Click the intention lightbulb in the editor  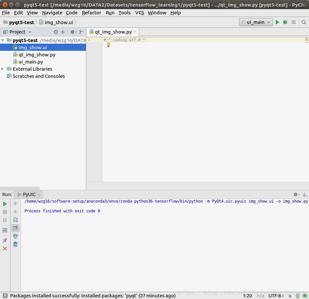click(x=108, y=45)
